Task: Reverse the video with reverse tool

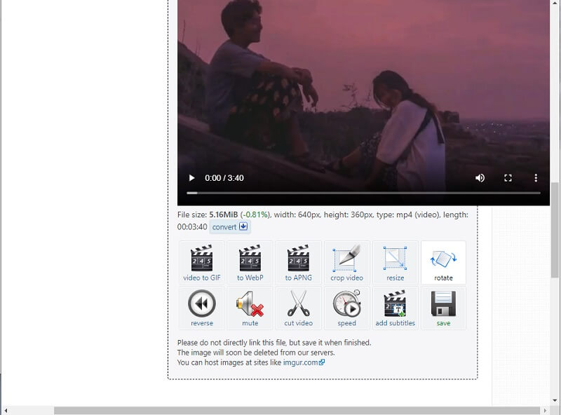Action: (202, 308)
